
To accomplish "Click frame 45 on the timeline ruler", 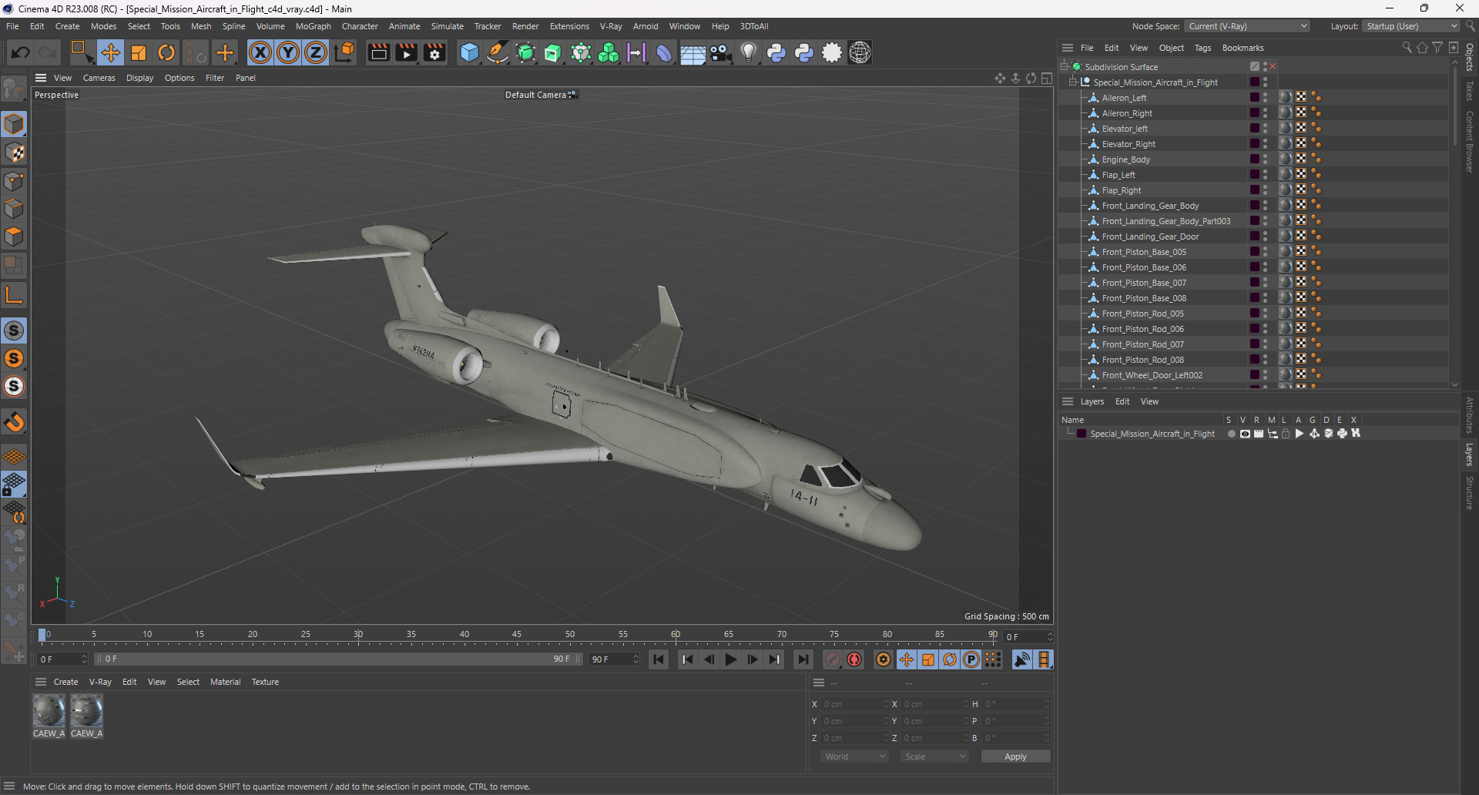I will pos(517,635).
